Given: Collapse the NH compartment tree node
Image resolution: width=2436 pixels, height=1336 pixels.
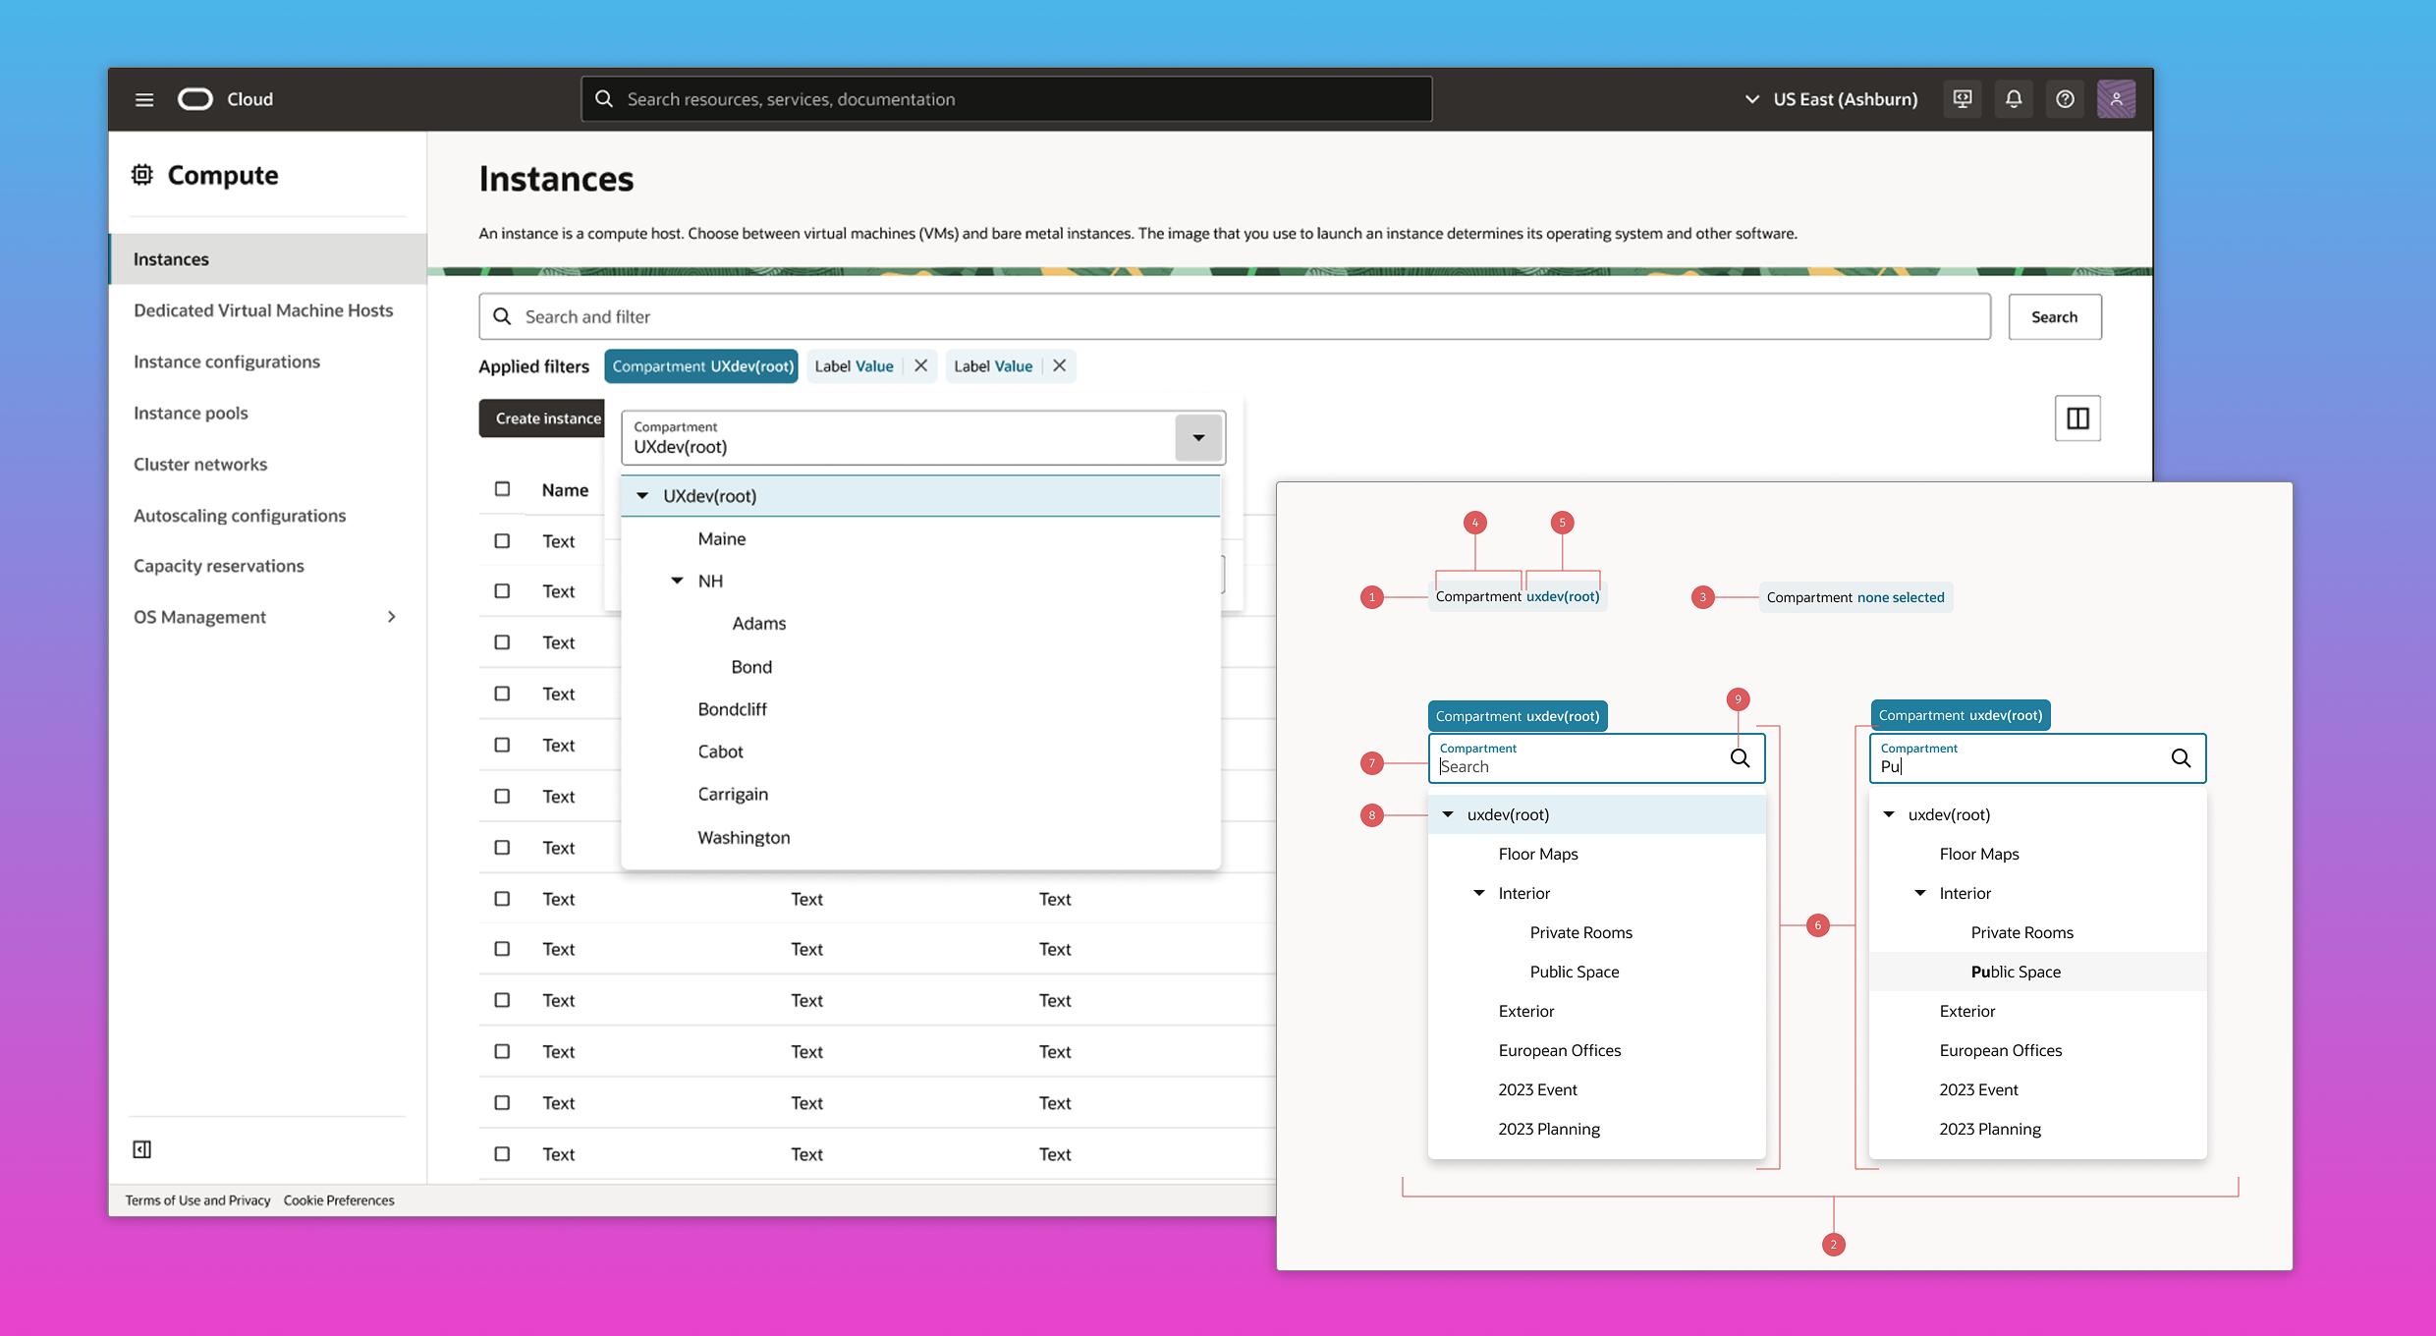Looking at the screenshot, I should [677, 581].
